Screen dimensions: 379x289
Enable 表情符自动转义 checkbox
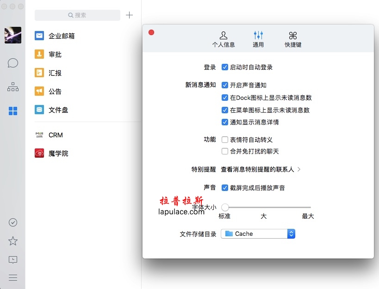pos(225,139)
